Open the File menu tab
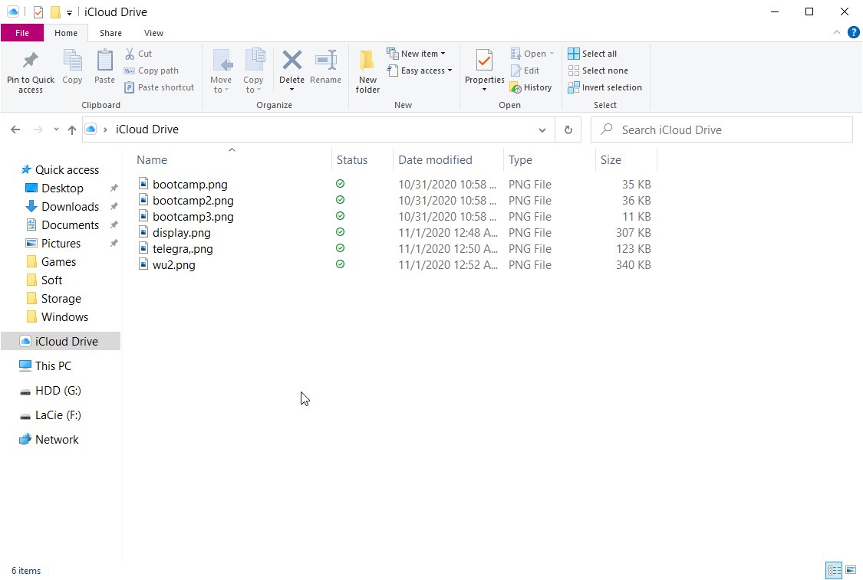This screenshot has width=863, height=580. pyautogui.click(x=22, y=33)
